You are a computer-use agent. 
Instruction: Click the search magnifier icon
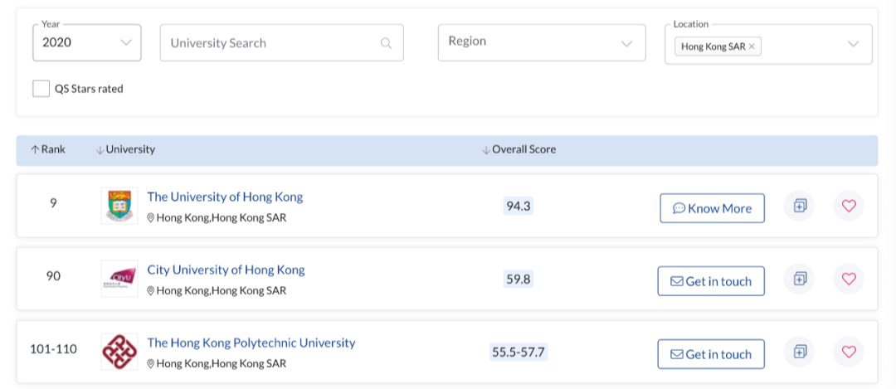[x=386, y=43]
